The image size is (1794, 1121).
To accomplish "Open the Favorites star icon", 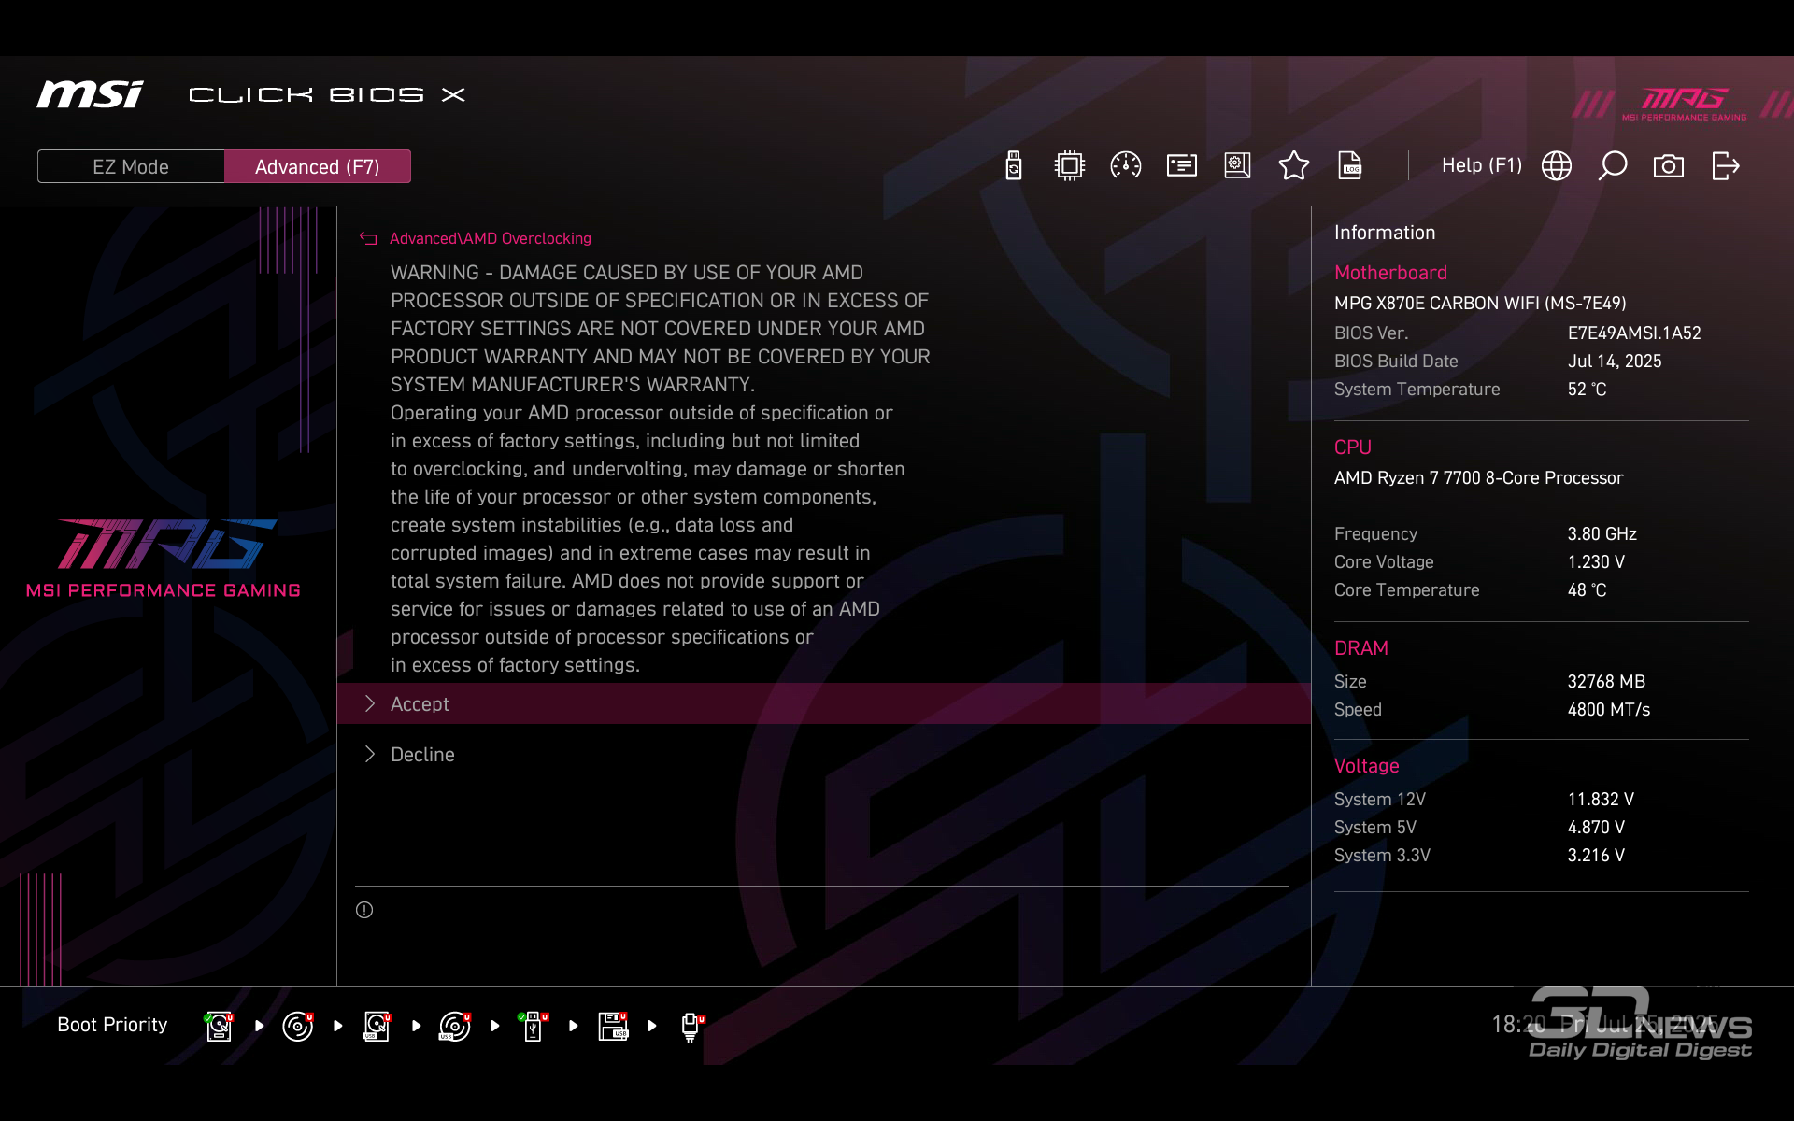I will coord(1293,166).
